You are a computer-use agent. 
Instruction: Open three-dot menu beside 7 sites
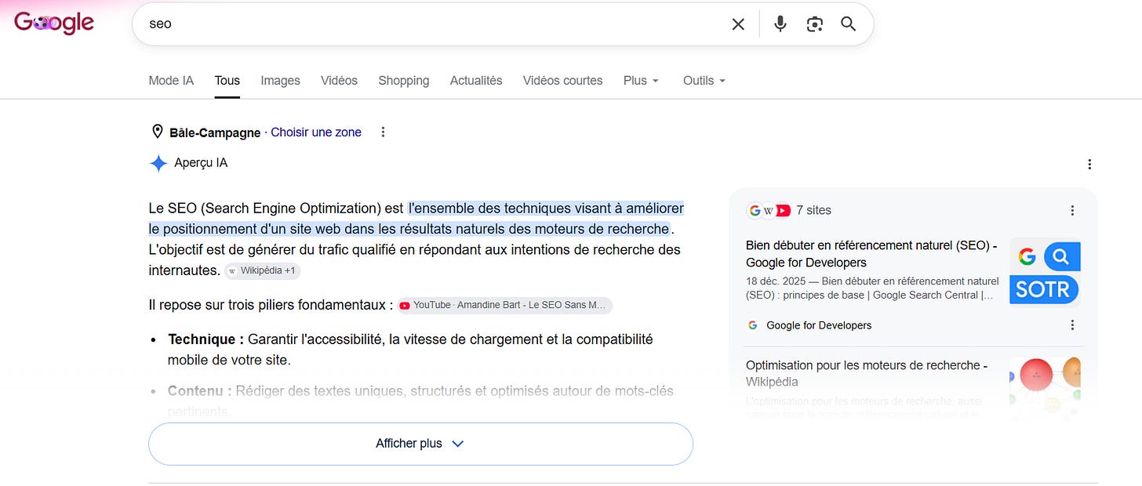(x=1072, y=210)
